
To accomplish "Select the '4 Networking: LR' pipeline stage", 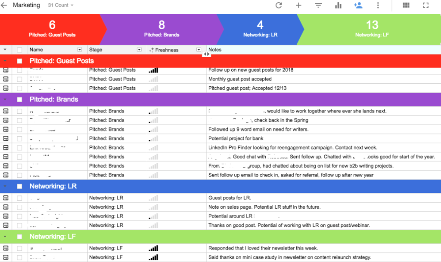I will pyautogui.click(x=260, y=29).
